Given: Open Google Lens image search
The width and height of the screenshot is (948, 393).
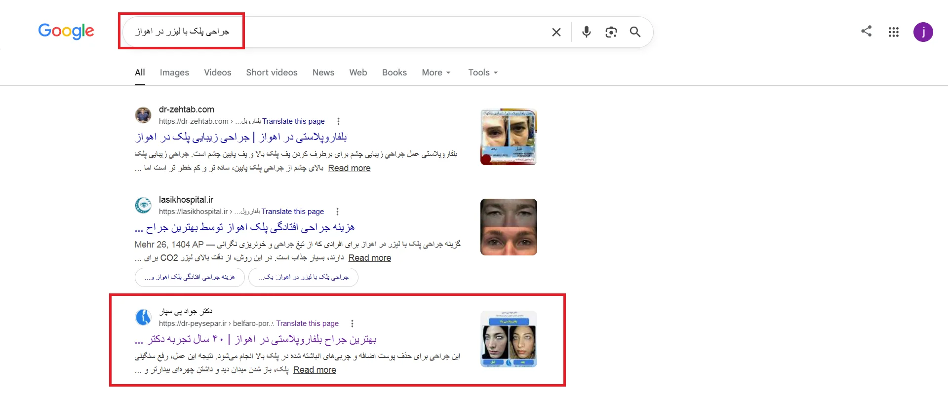Looking at the screenshot, I should tap(611, 32).
